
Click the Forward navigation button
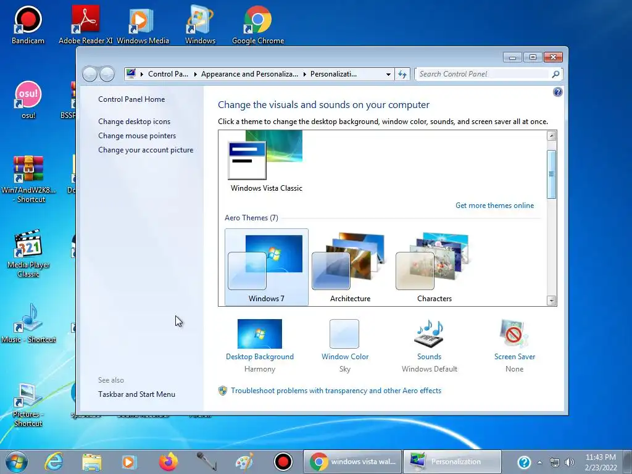click(107, 74)
